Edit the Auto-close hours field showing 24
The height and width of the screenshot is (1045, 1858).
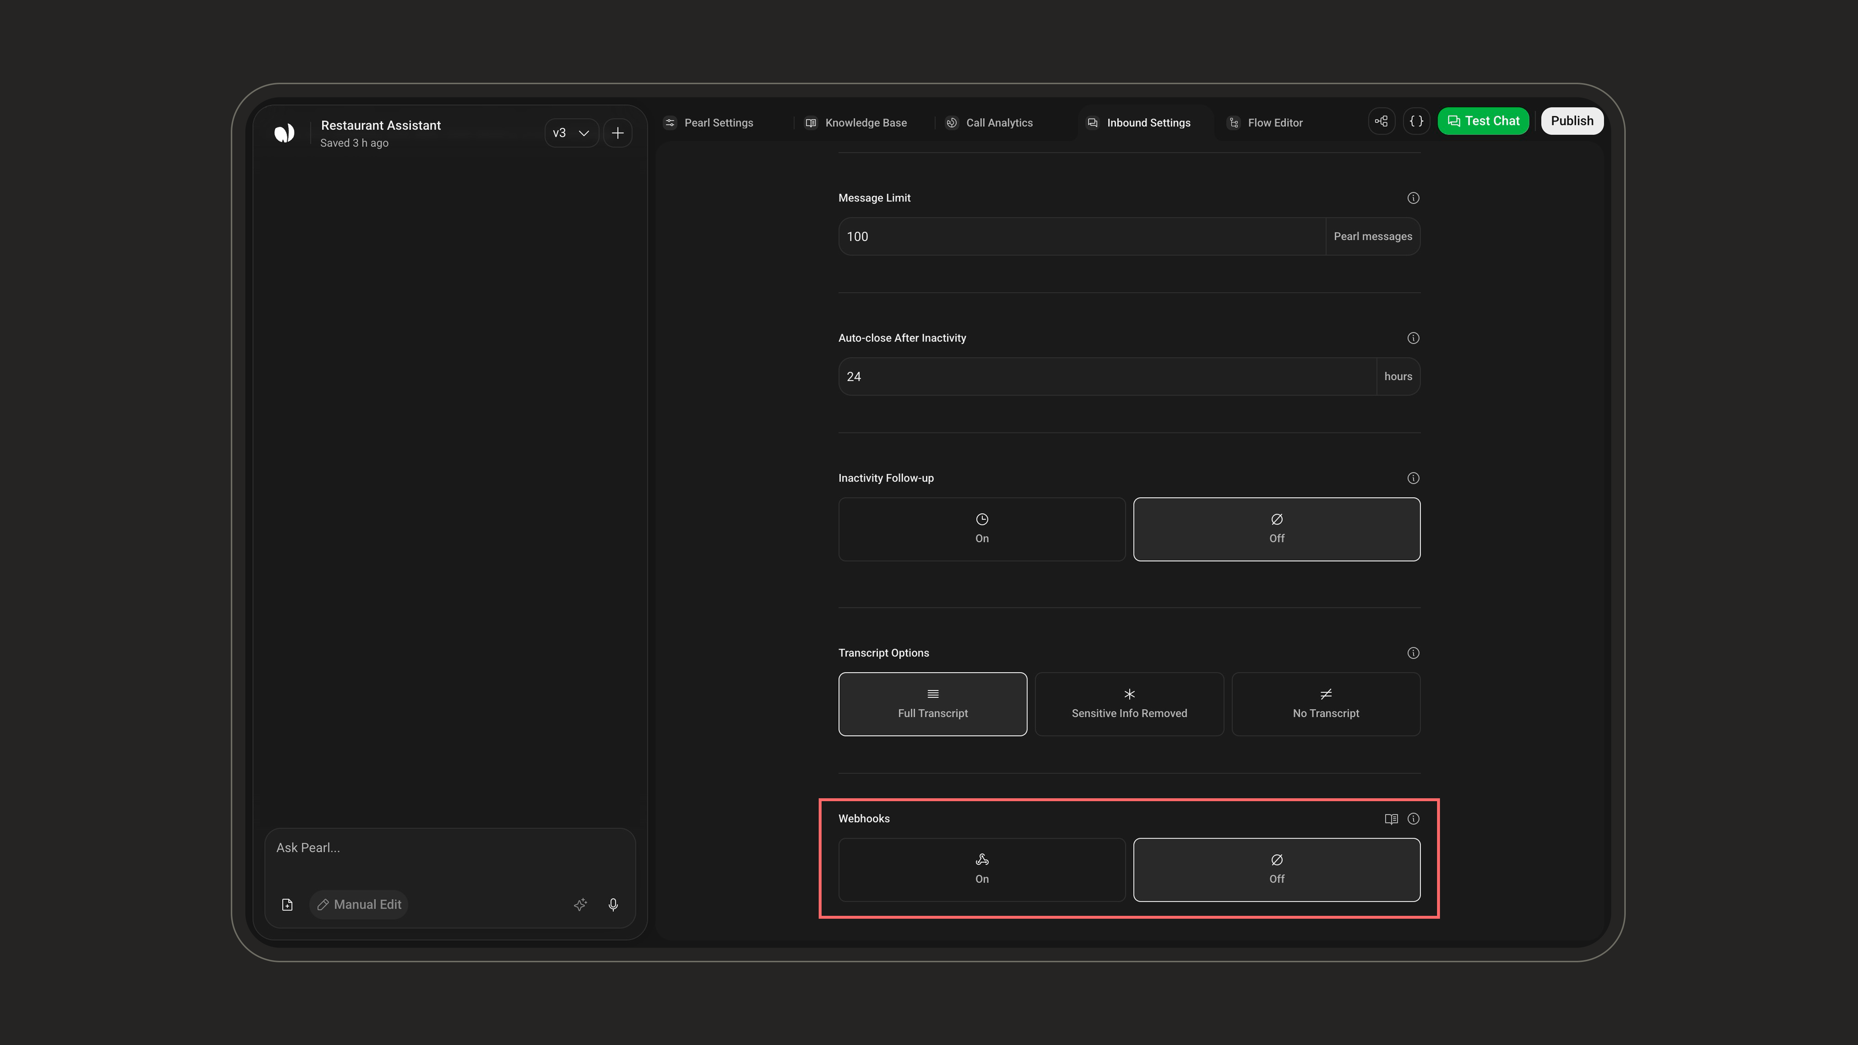(1107, 377)
